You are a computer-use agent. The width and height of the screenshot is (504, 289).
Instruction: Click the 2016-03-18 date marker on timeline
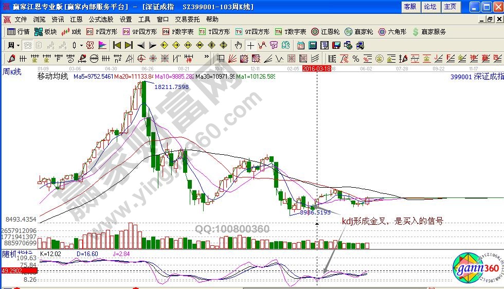pyautogui.click(x=317, y=68)
